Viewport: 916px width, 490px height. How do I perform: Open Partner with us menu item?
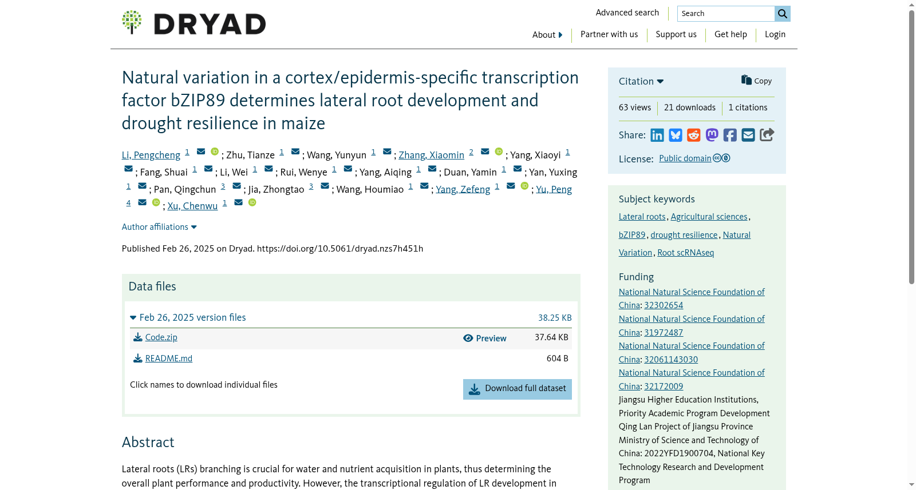click(609, 34)
